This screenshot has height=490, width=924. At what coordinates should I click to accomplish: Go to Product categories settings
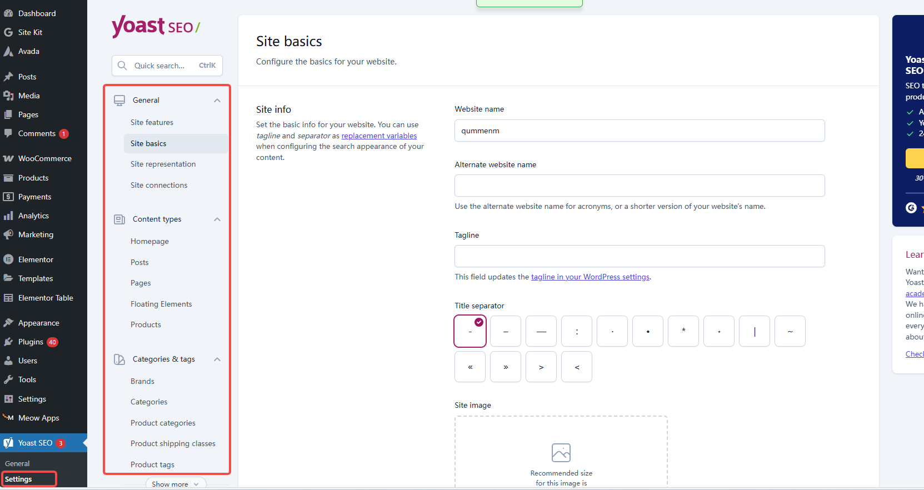tap(163, 423)
